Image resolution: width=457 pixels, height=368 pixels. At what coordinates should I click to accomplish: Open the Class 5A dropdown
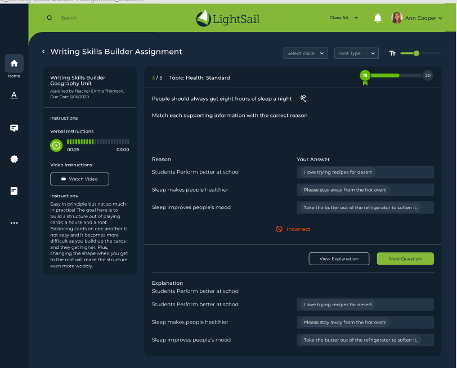(x=344, y=18)
